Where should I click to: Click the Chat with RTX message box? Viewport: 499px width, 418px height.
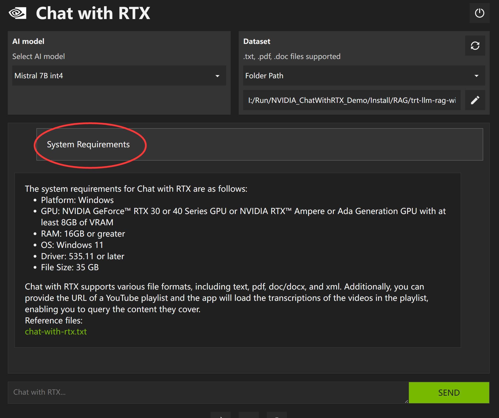click(x=208, y=392)
